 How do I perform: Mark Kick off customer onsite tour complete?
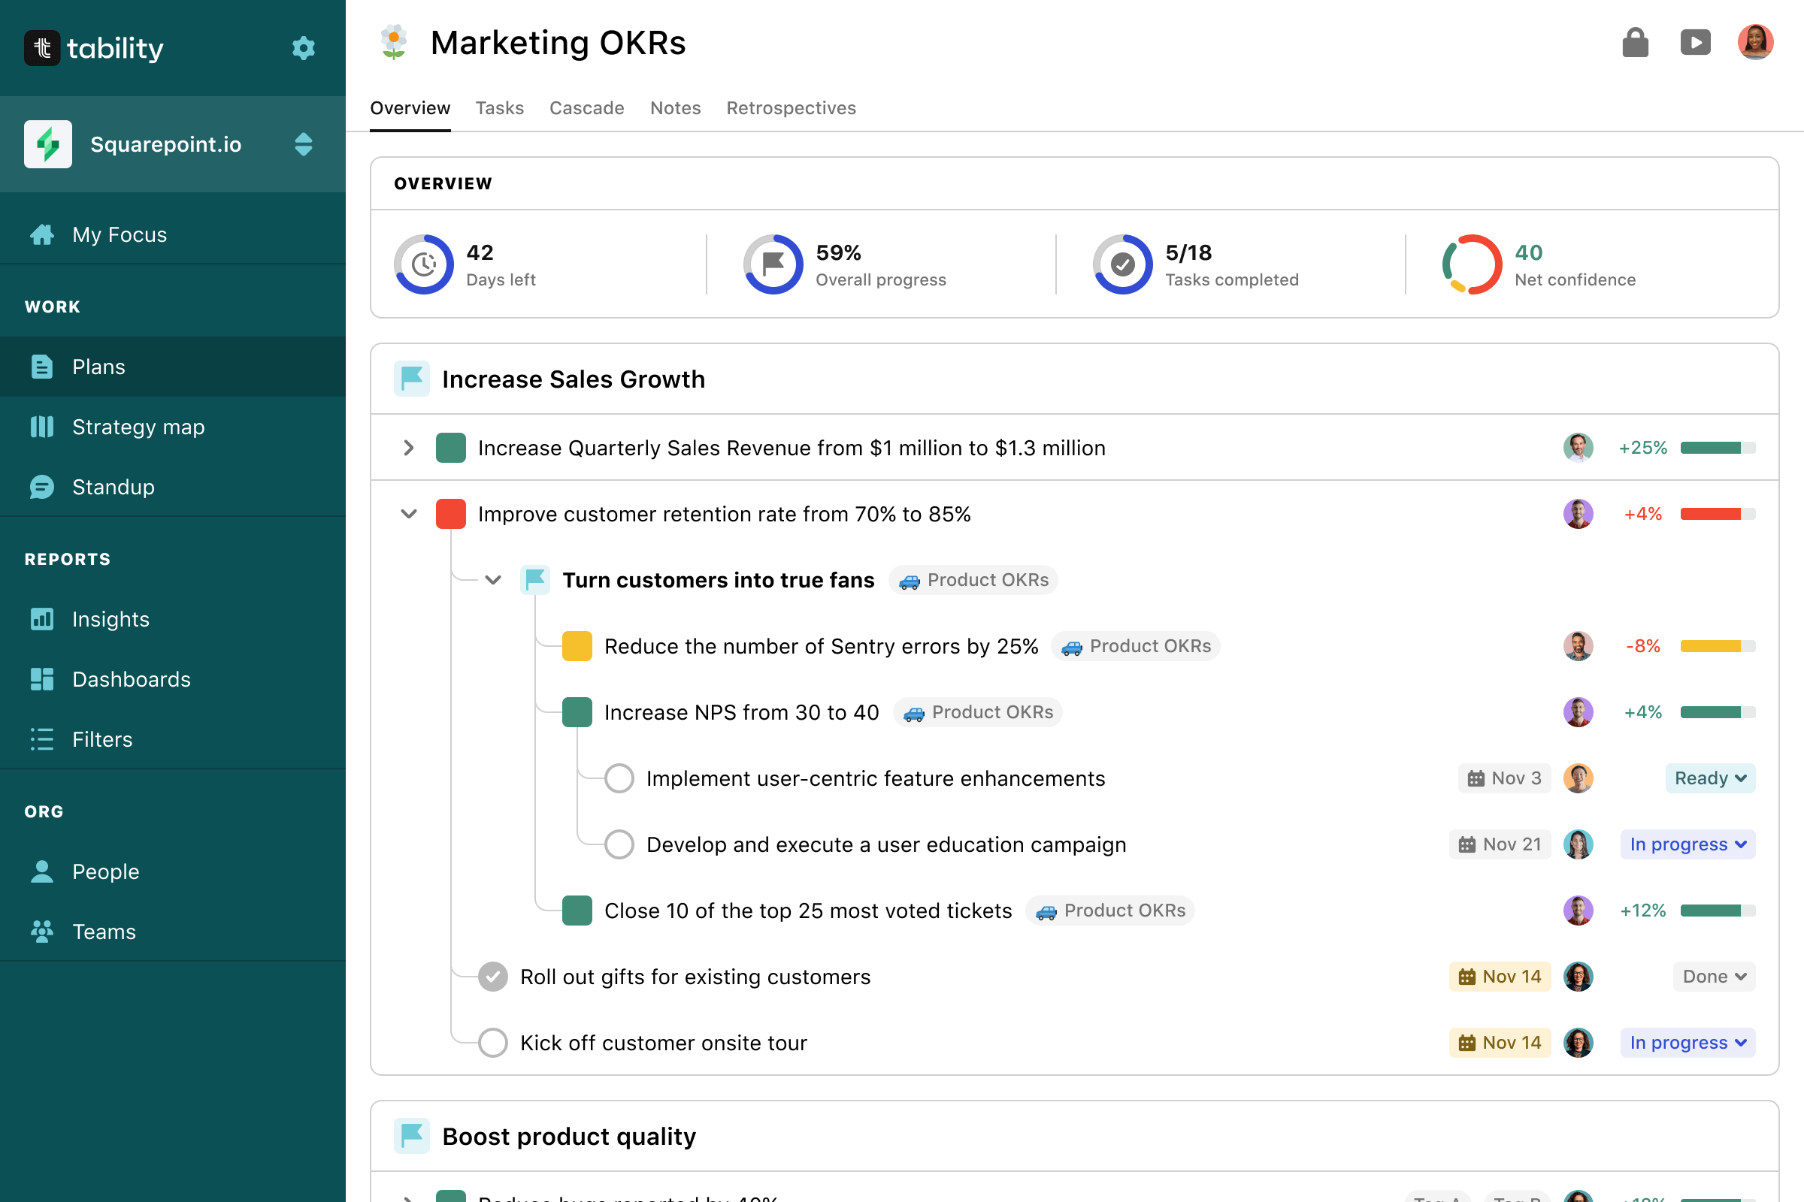click(x=492, y=1043)
